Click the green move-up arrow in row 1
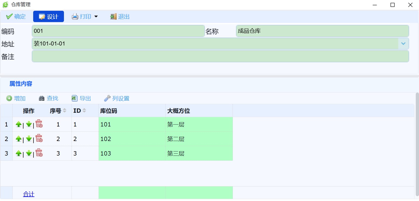The height and width of the screenshot is (201, 419). [x=19, y=124]
